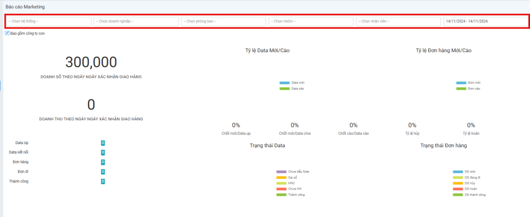Toggle the orange "Sai số" legend item
Image resolution: width=530 pixels, height=217 pixels.
pos(281,177)
